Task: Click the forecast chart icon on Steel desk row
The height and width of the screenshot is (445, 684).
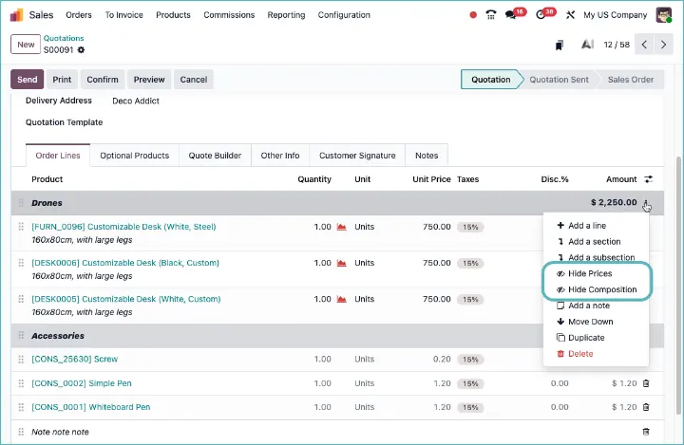Action: (x=341, y=227)
